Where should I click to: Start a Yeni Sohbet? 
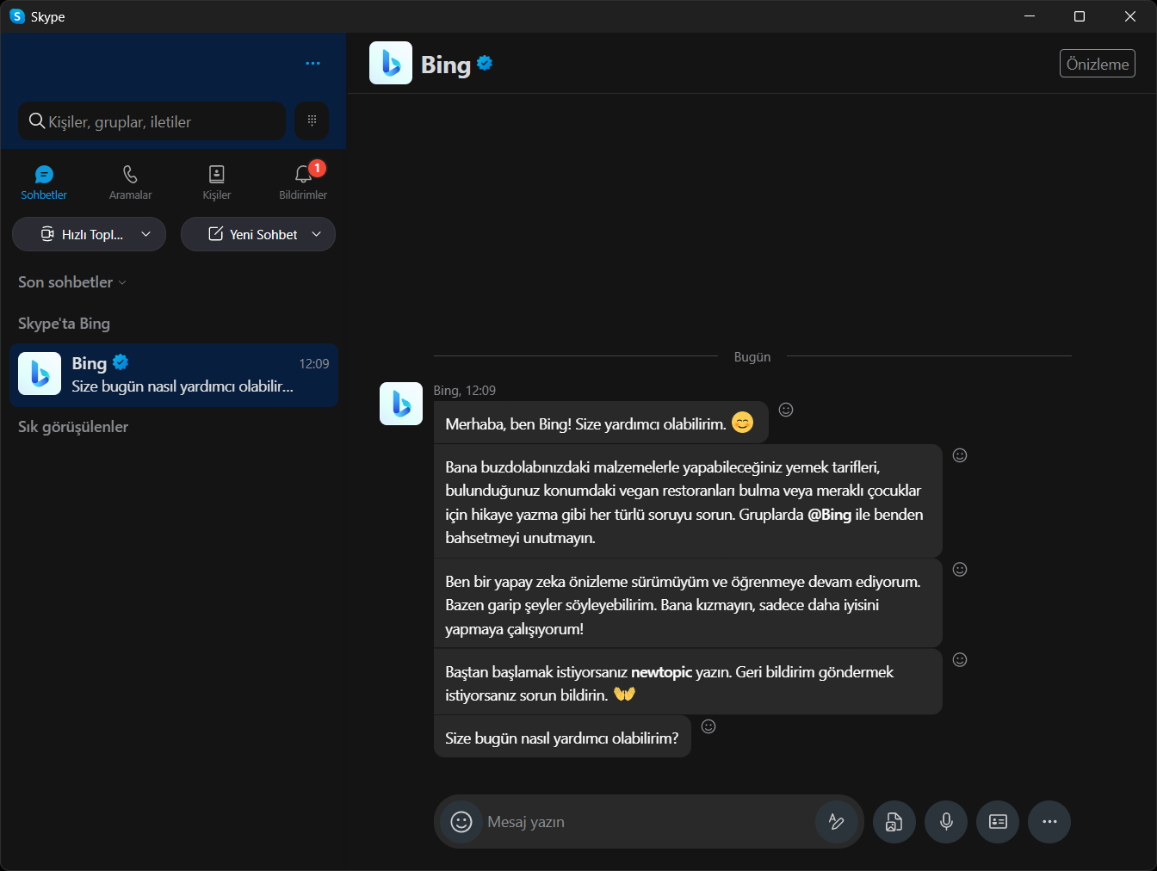tap(253, 234)
